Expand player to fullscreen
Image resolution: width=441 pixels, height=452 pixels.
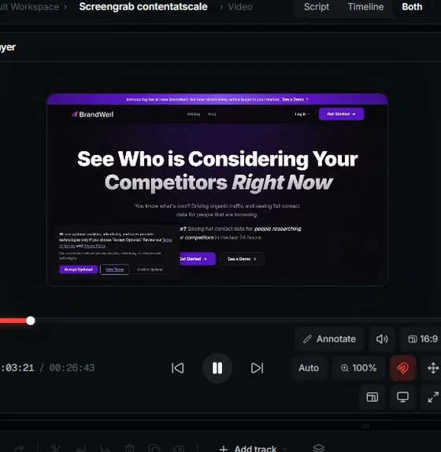click(432, 397)
